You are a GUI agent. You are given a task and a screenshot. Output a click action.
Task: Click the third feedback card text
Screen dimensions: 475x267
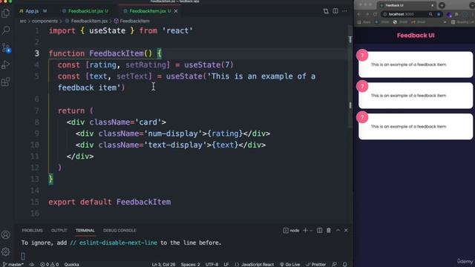click(x=408, y=127)
